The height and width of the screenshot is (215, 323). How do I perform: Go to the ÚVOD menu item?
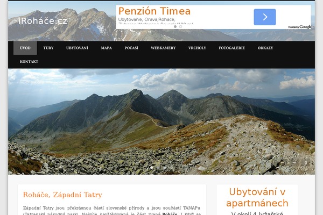pos(25,48)
